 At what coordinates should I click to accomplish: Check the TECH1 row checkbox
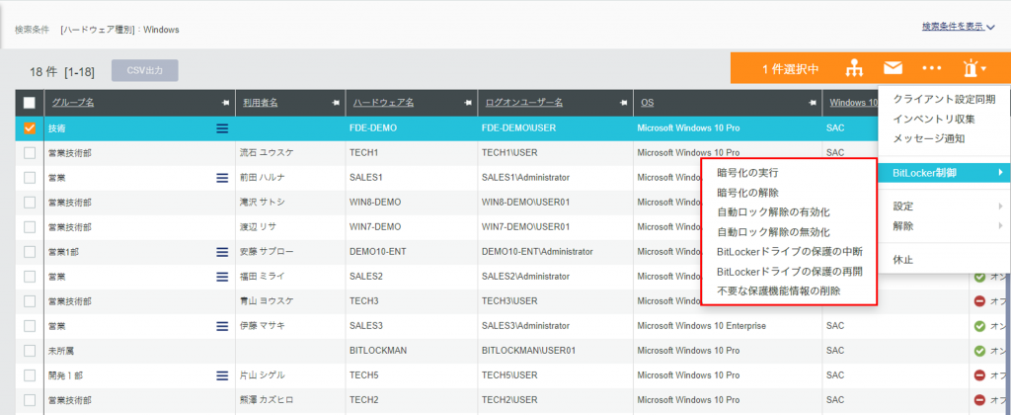30,153
